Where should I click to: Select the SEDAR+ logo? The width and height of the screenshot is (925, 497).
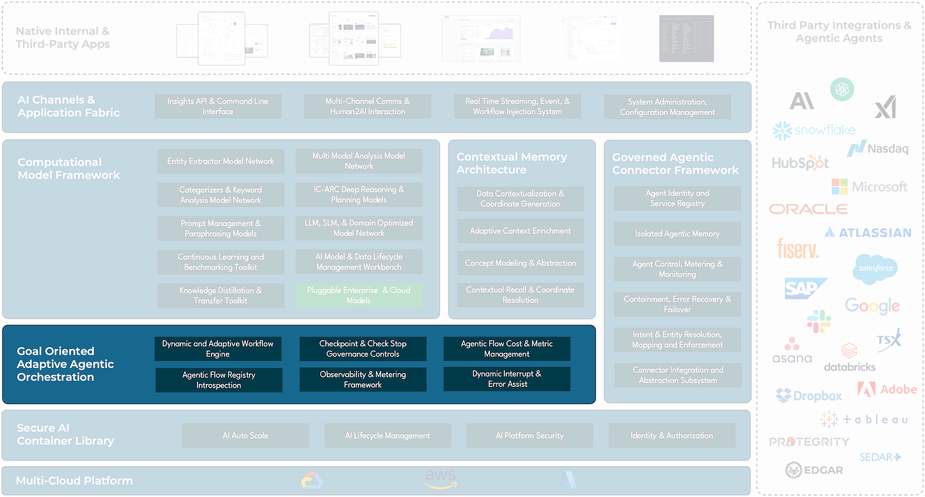(x=880, y=457)
